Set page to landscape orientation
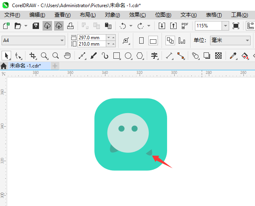Screen dimensions: 255x206 coord(153,40)
